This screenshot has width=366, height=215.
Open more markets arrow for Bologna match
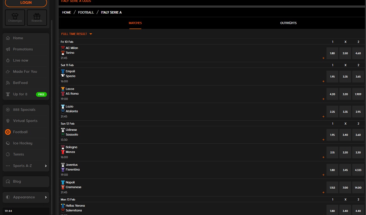[323, 157]
